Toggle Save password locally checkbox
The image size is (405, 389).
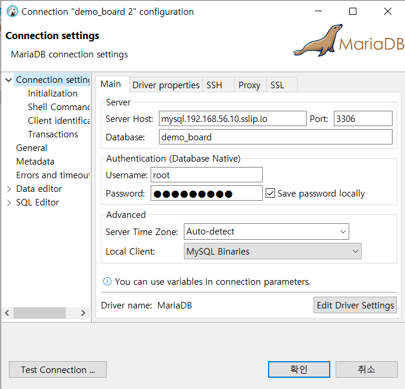coord(270,193)
